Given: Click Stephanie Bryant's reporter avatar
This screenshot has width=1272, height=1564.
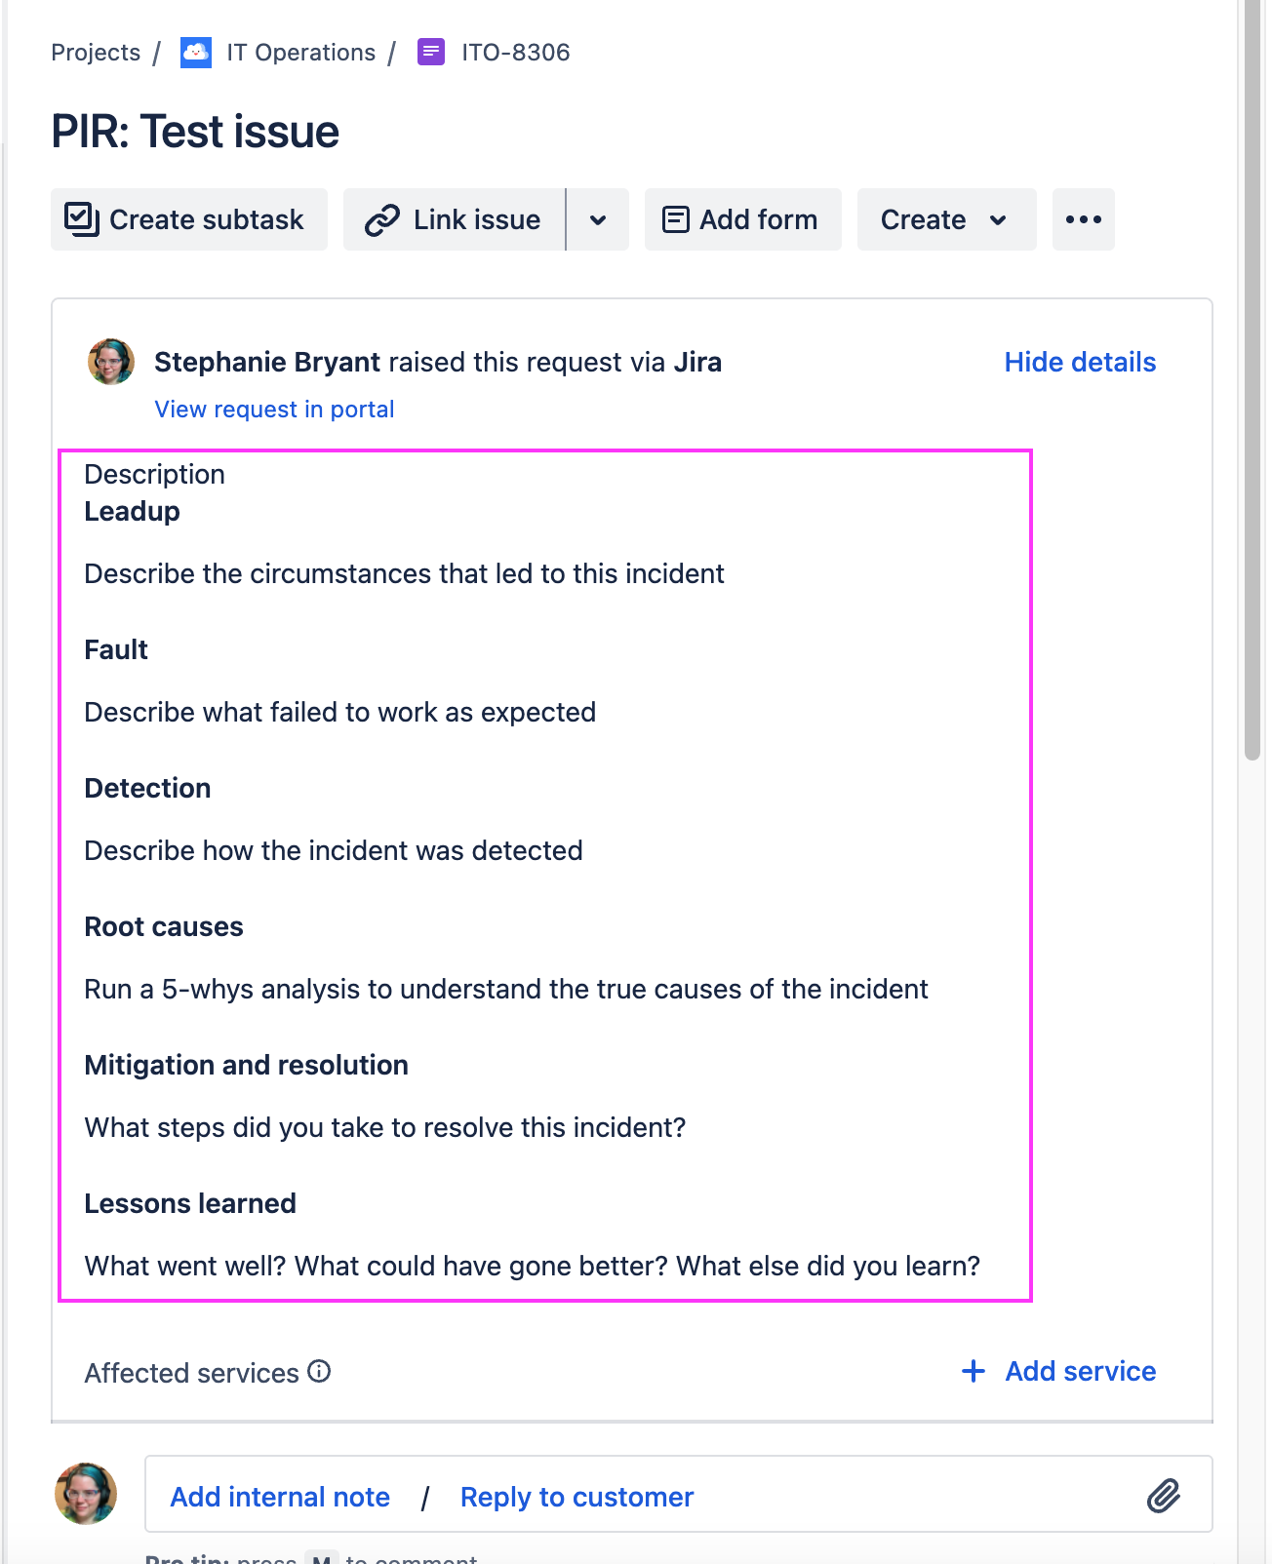Looking at the screenshot, I should click(111, 362).
